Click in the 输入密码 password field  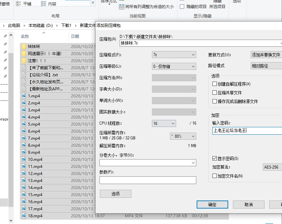(247, 131)
